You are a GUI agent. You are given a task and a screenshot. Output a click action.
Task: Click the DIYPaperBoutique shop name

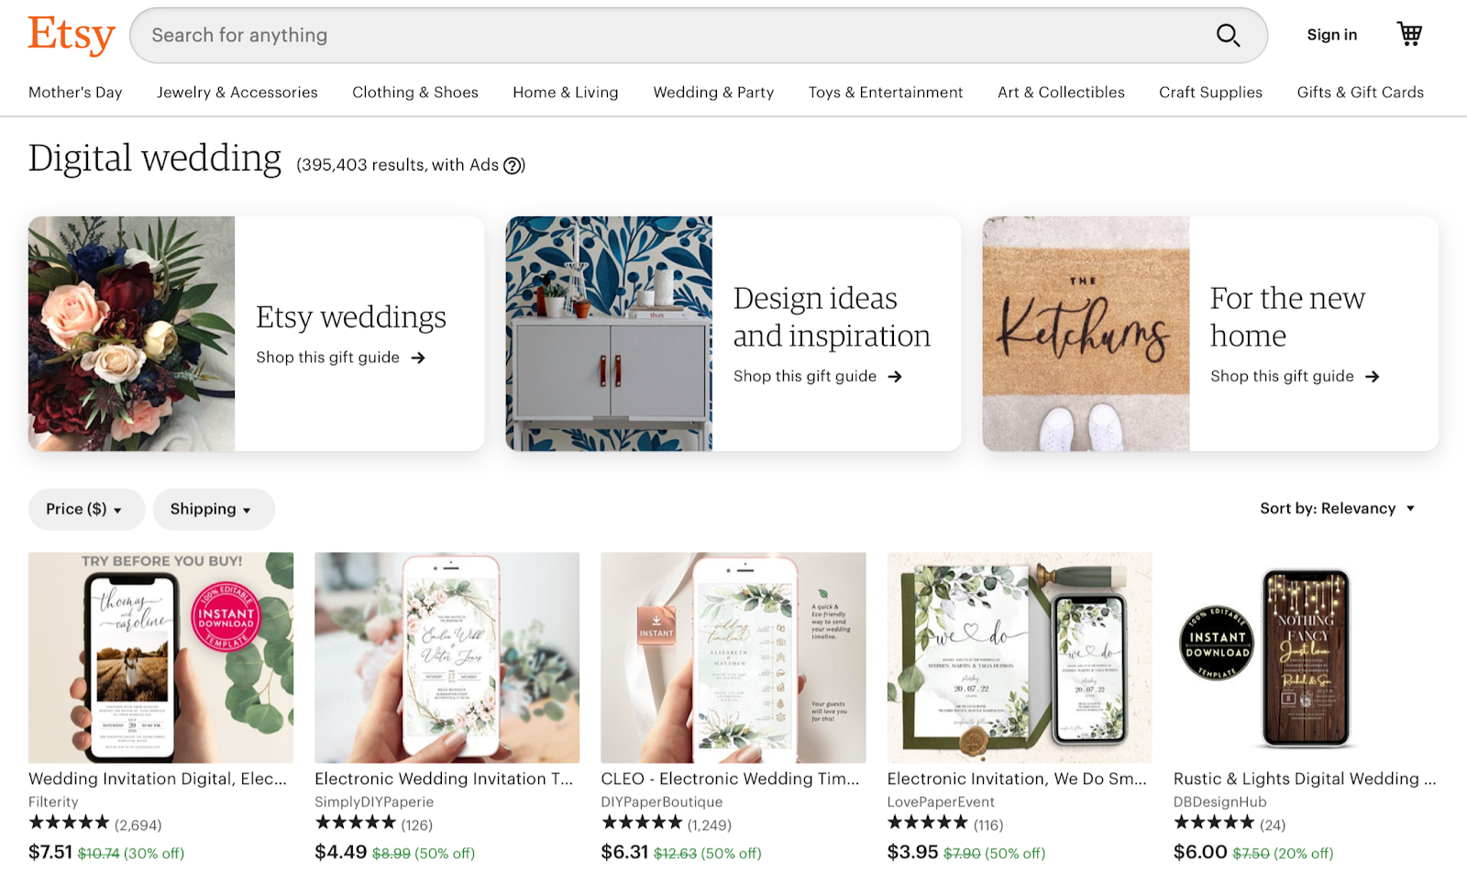(662, 801)
